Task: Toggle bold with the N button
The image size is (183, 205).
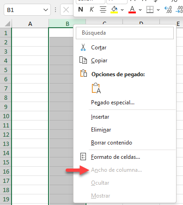Action: coord(80,10)
